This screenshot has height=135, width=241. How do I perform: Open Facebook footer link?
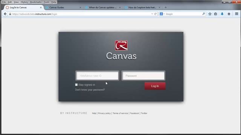(x=134, y=113)
